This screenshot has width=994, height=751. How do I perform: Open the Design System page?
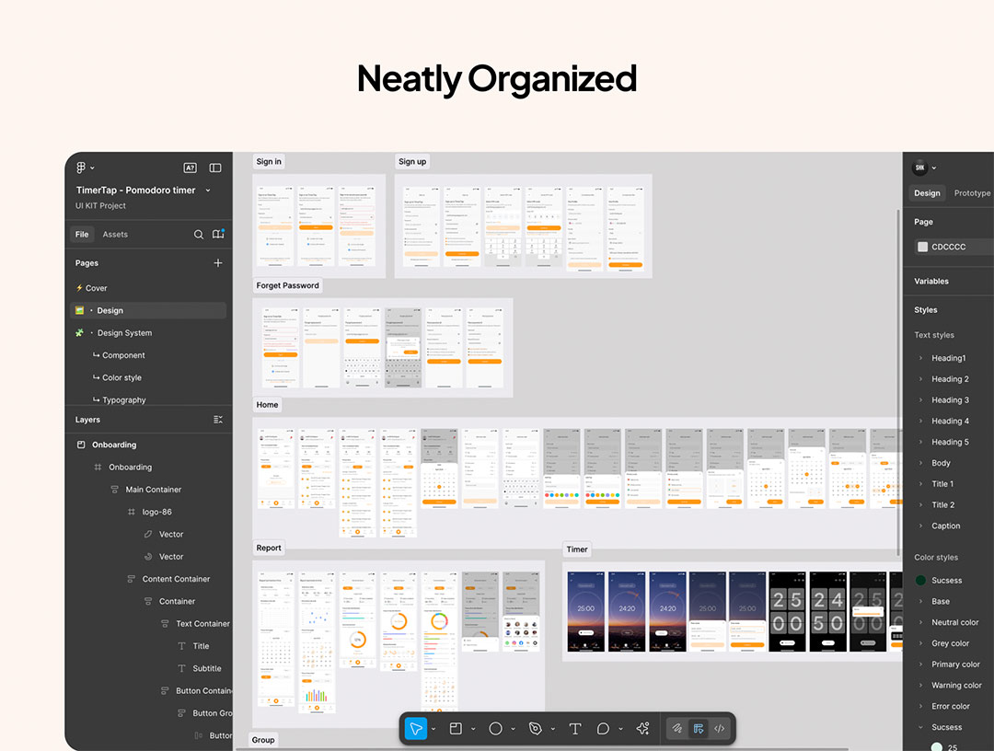coord(124,333)
